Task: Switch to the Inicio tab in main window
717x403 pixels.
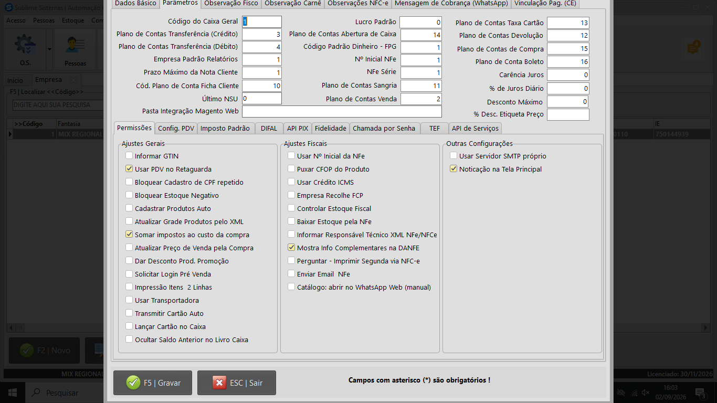Action: (15, 80)
